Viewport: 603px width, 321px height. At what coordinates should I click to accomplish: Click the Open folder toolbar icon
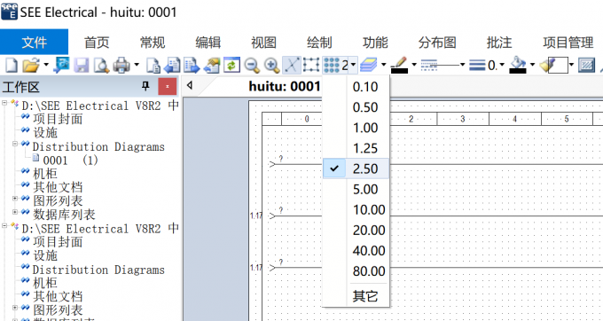coord(31,66)
